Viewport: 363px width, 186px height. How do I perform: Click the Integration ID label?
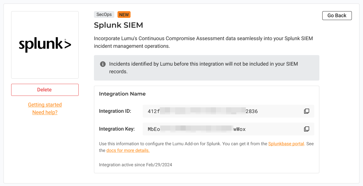[115, 111]
